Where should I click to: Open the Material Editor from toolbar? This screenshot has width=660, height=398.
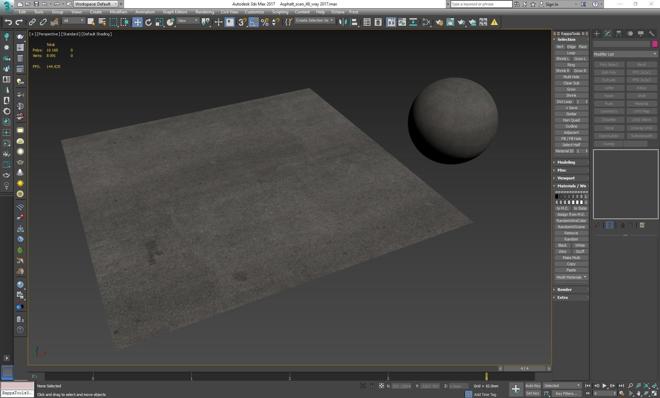426,22
